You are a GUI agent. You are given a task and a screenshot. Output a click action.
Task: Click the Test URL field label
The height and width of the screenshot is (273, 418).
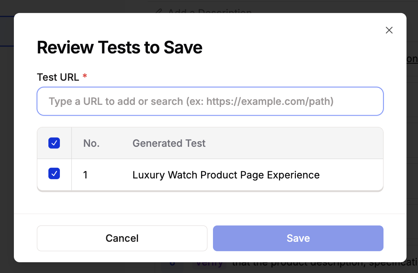58,77
